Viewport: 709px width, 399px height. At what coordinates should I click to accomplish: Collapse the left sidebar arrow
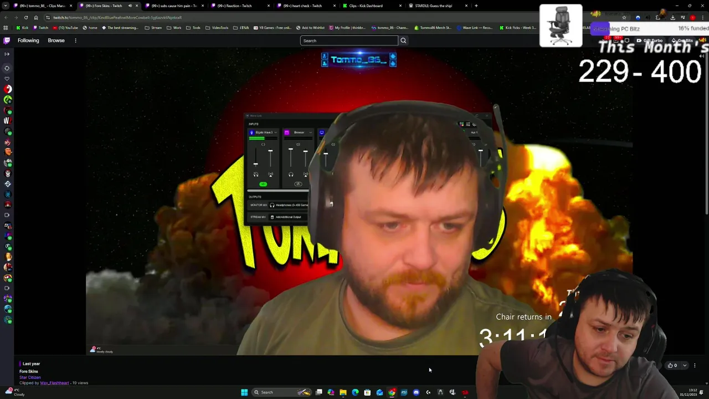[7, 54]
